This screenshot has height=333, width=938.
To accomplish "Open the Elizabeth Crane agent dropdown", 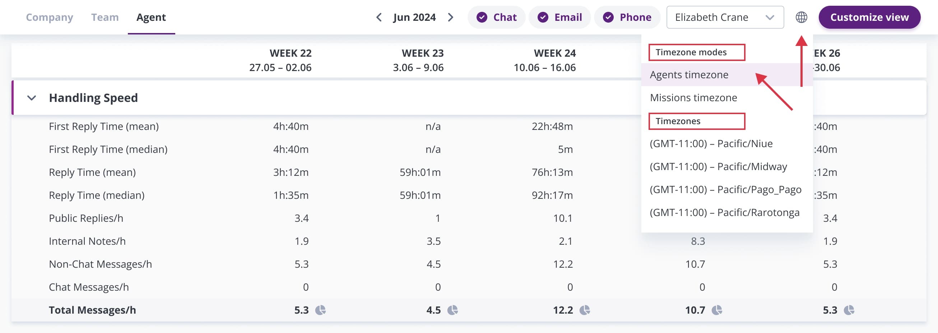I will click(x=725, y=17).
